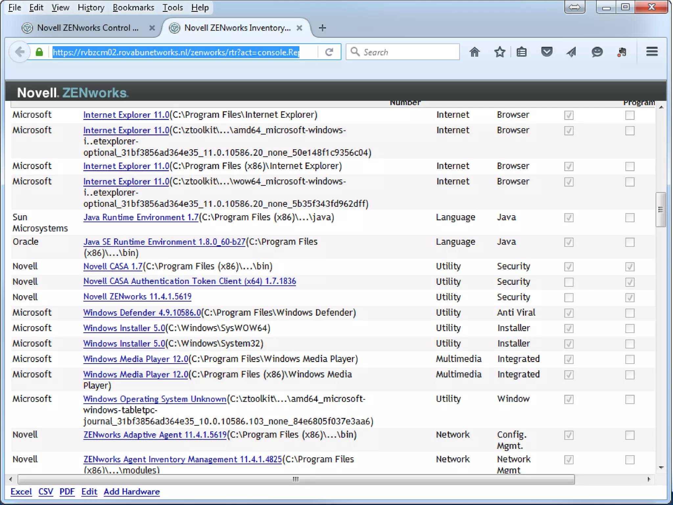
Task: Go back using the browser back arrow
Action: pos(20,52)
